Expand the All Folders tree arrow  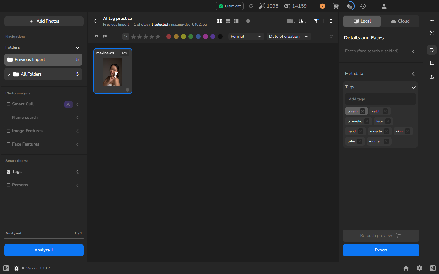pos(9,74)
